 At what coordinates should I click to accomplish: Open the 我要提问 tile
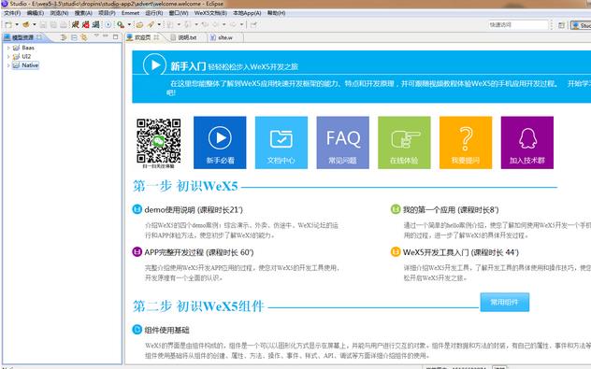(466, 142)
